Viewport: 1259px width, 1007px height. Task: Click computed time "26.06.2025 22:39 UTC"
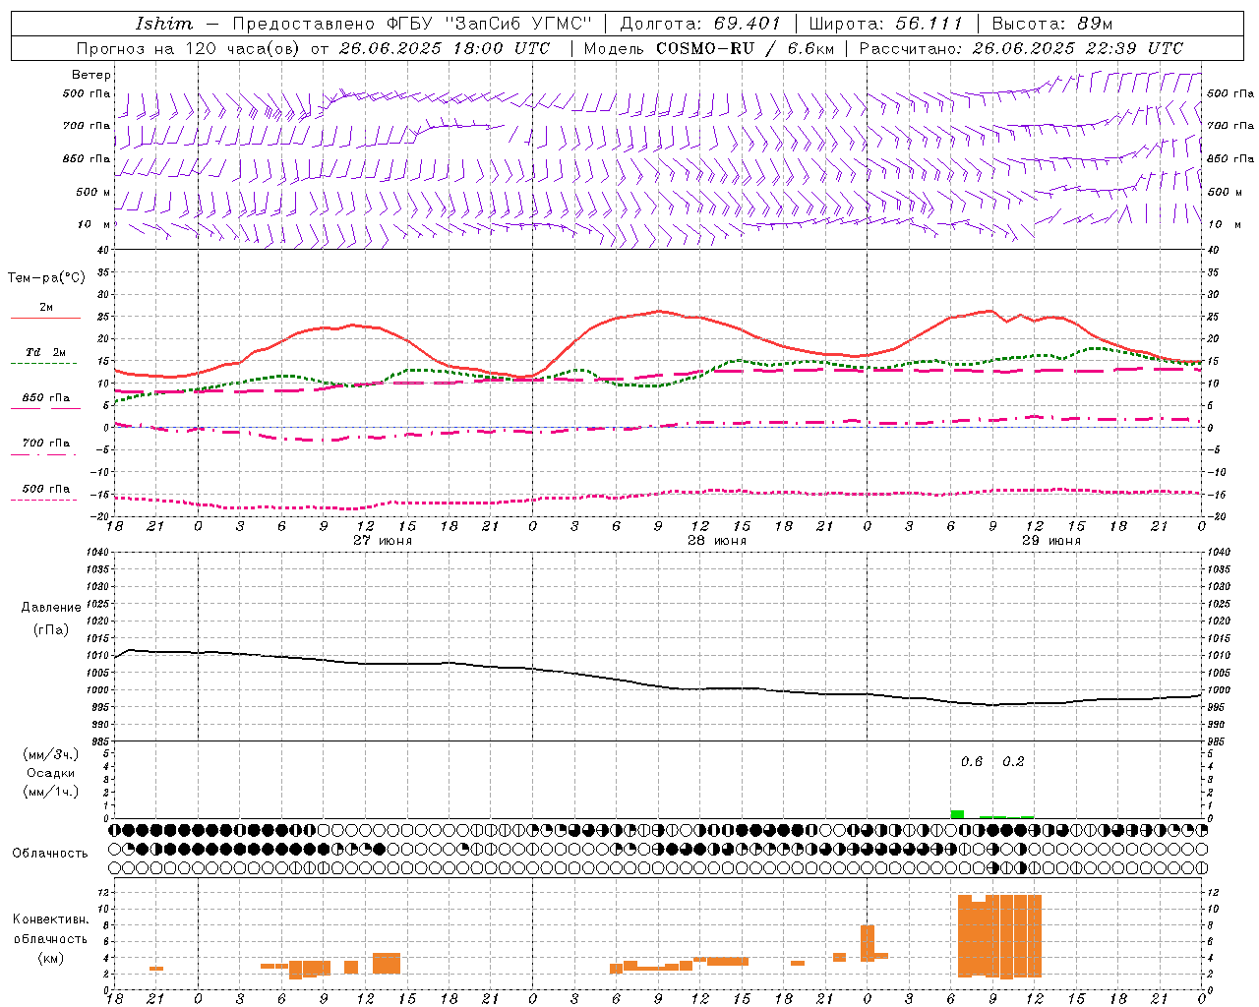tap(1077, 48)
